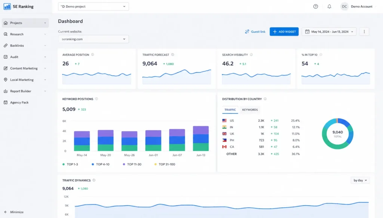Open the three-dot more options menu
Viewport: 383px width, 218px height.
click(364, 32)
